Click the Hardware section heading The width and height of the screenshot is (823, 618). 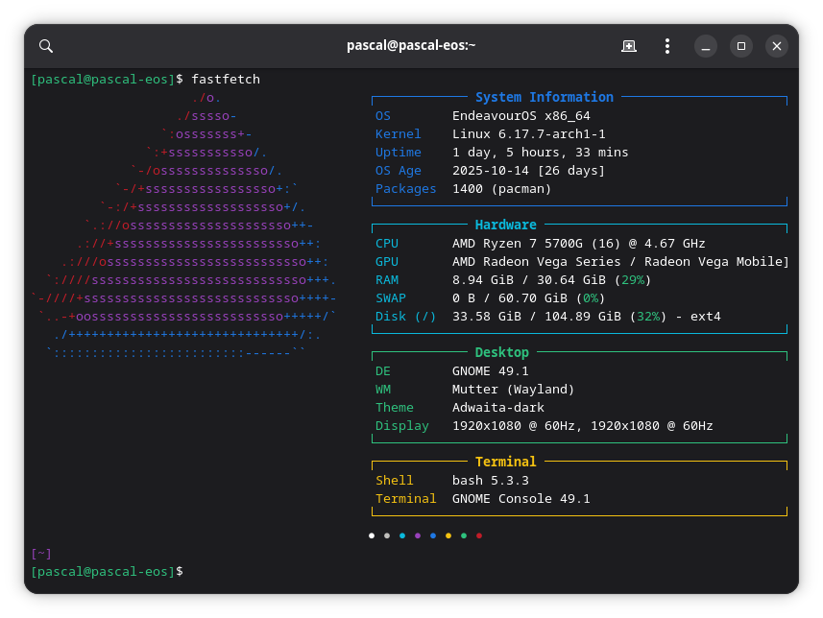point(505,225)
